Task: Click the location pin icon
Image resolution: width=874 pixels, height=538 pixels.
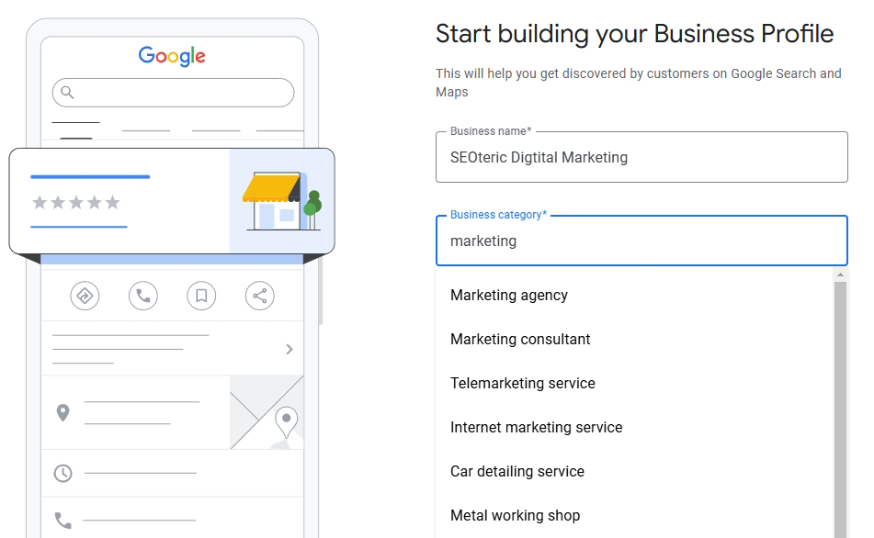Action: (63, 413)
